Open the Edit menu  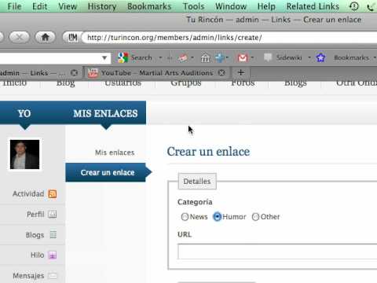click(39, 6)
